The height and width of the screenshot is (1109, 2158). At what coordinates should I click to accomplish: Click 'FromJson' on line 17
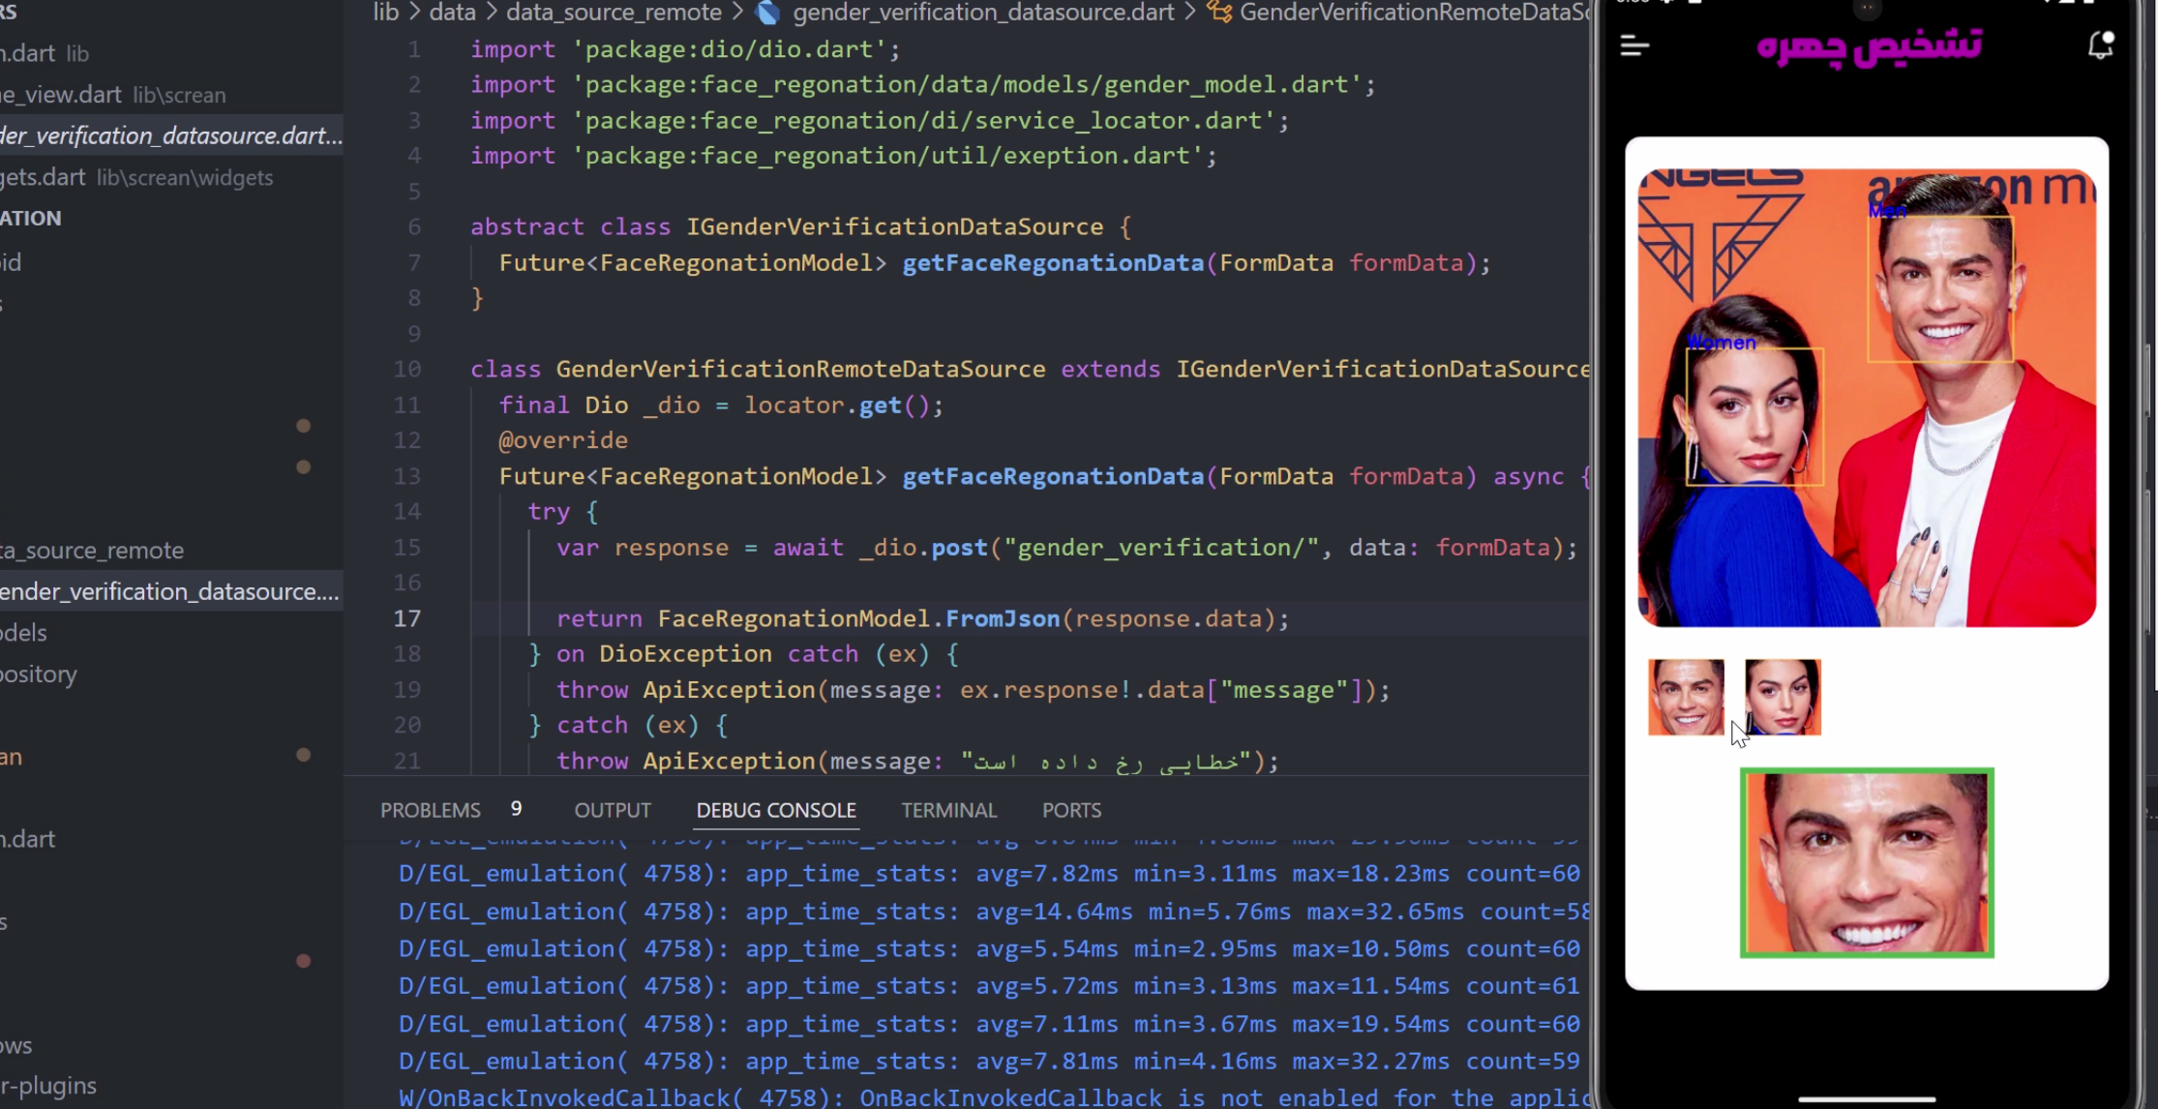point(1003,618)
